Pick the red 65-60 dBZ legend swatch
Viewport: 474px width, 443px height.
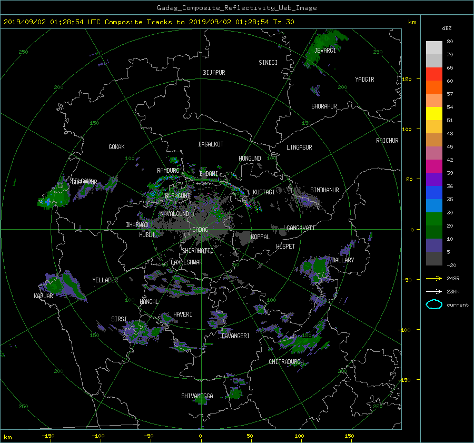pos(434,74)
